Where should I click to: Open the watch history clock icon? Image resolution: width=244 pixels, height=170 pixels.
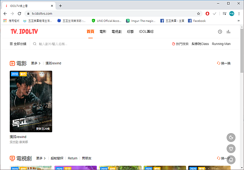[220, 32]
